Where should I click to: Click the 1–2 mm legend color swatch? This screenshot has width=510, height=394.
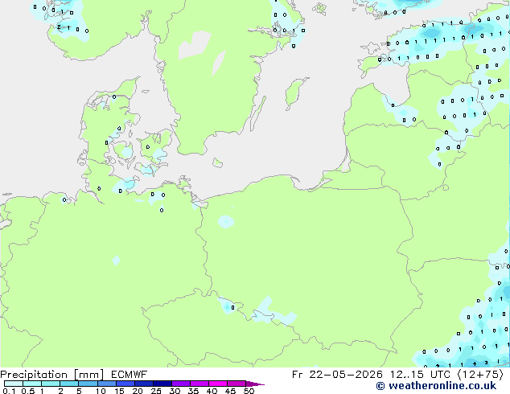(x=51, y=384)
